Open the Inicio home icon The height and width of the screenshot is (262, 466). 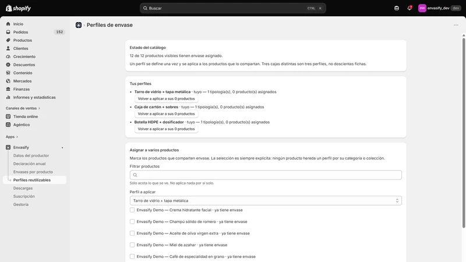[8, 24]
